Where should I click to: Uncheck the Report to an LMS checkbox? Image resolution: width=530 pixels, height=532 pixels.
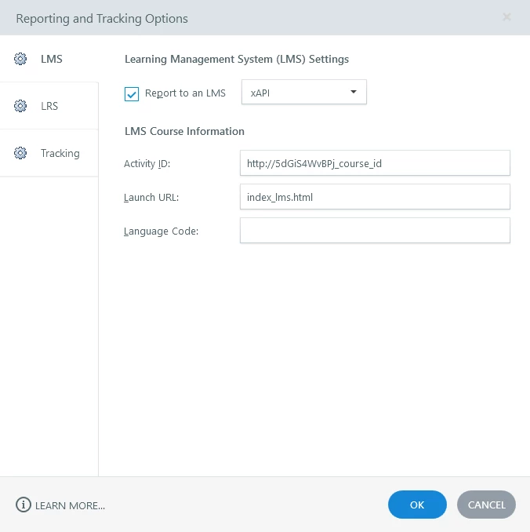[132, 94]
